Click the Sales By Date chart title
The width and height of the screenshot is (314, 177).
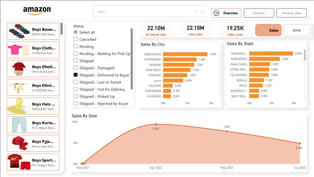coord(84,116)
